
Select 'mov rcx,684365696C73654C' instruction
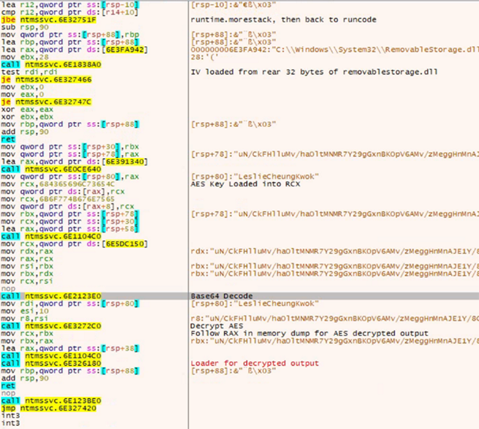[58, 184]
